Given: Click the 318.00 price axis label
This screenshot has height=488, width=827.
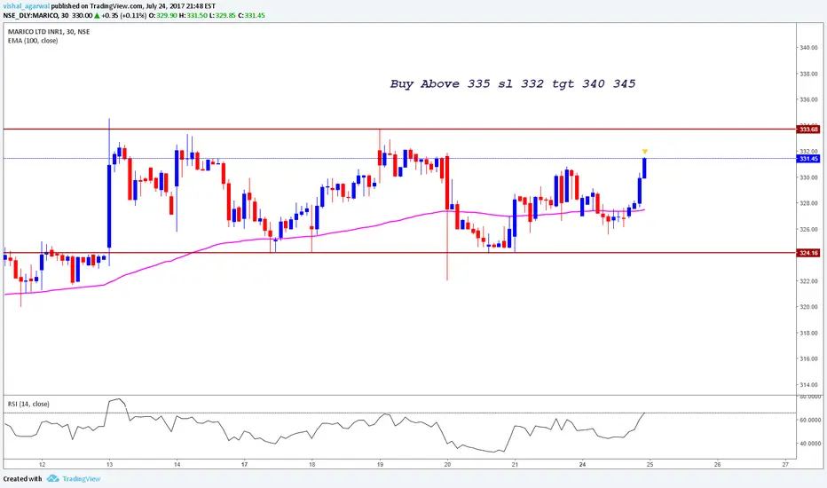Looking at the screenshot, I should click(x=808, y=333).
